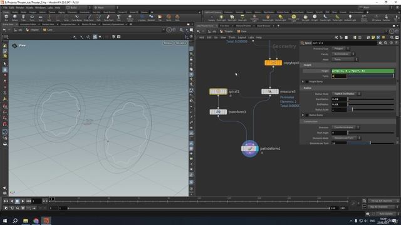
Task: Select the Ambient Light shelf tool
Action: click(x=350, y=17)
